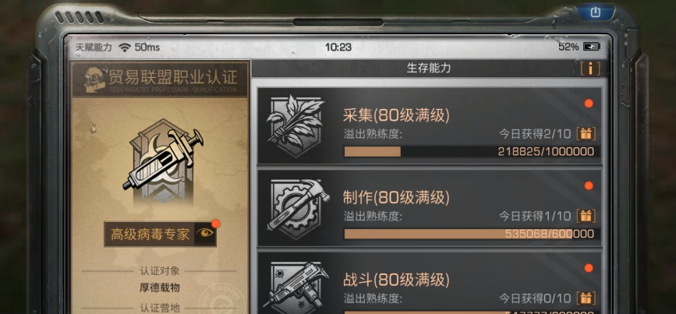Tap the battery indicator in status bar

click(592, 47)
